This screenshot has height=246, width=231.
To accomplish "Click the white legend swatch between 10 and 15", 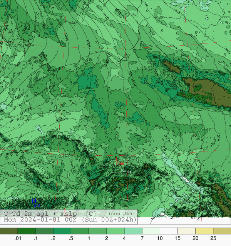I will (x=169, y=231).
